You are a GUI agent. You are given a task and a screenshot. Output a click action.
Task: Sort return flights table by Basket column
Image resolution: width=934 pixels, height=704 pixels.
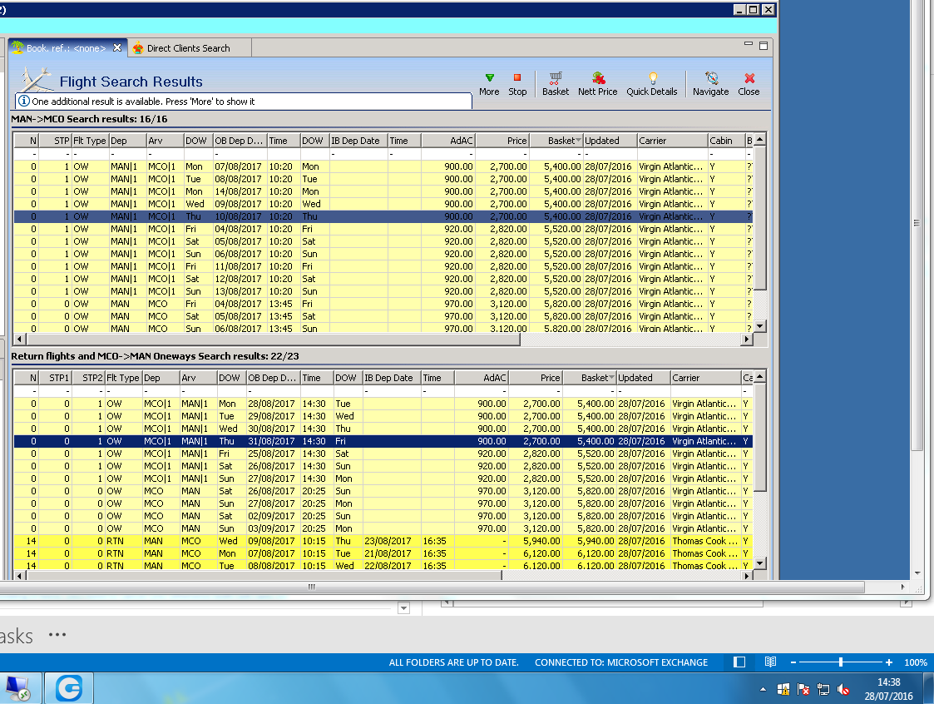(589, 378)
